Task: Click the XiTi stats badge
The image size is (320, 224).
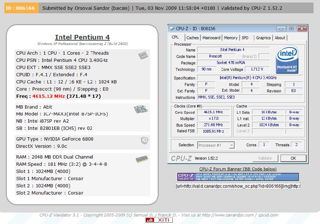Action: (x=159, y=220)
